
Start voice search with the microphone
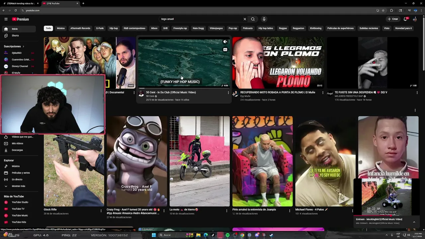(264, 19)
